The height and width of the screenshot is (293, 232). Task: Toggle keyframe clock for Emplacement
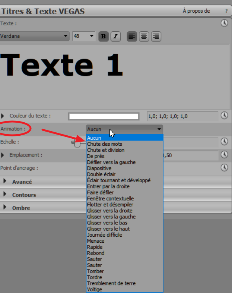click(224, 155)
